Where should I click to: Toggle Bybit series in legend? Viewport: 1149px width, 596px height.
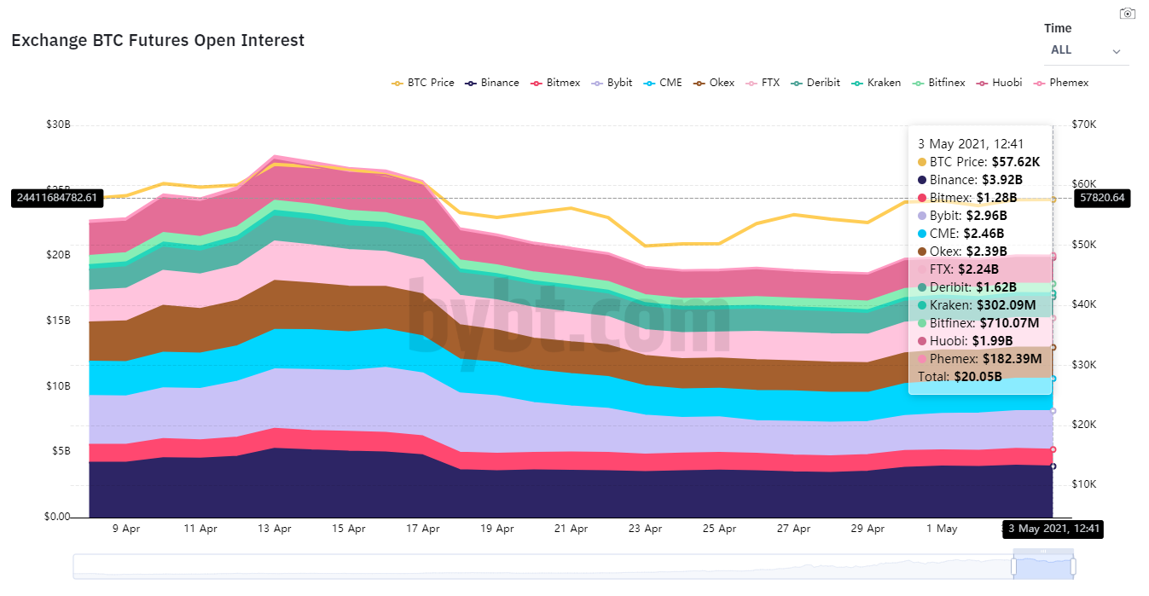612,83
